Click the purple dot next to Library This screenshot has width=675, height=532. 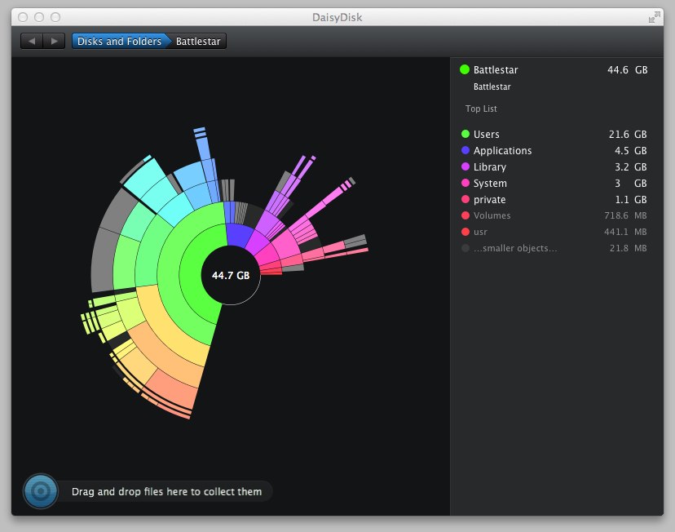tap(465, 166)
